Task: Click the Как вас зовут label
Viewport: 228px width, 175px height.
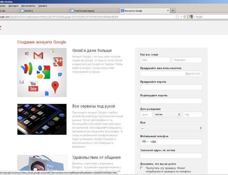Action: [x=149, y=54]
